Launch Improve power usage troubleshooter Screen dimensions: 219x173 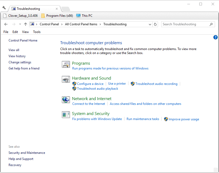pos(184,119)
